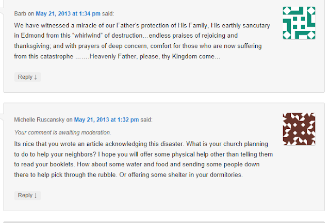
Task: Click "said:" after Barb's comment date
Action: pos(108,14)
